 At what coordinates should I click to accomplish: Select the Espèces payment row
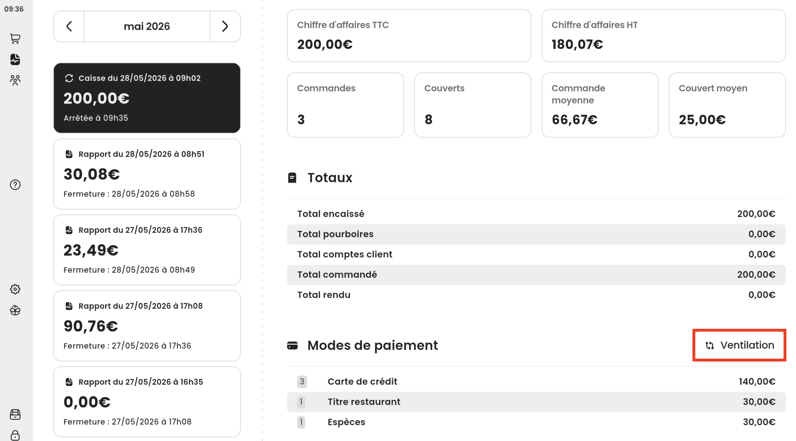tap(536, 422)
